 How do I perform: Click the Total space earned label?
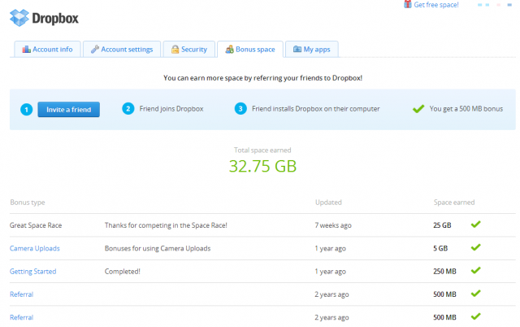click(x=262, y=150)
